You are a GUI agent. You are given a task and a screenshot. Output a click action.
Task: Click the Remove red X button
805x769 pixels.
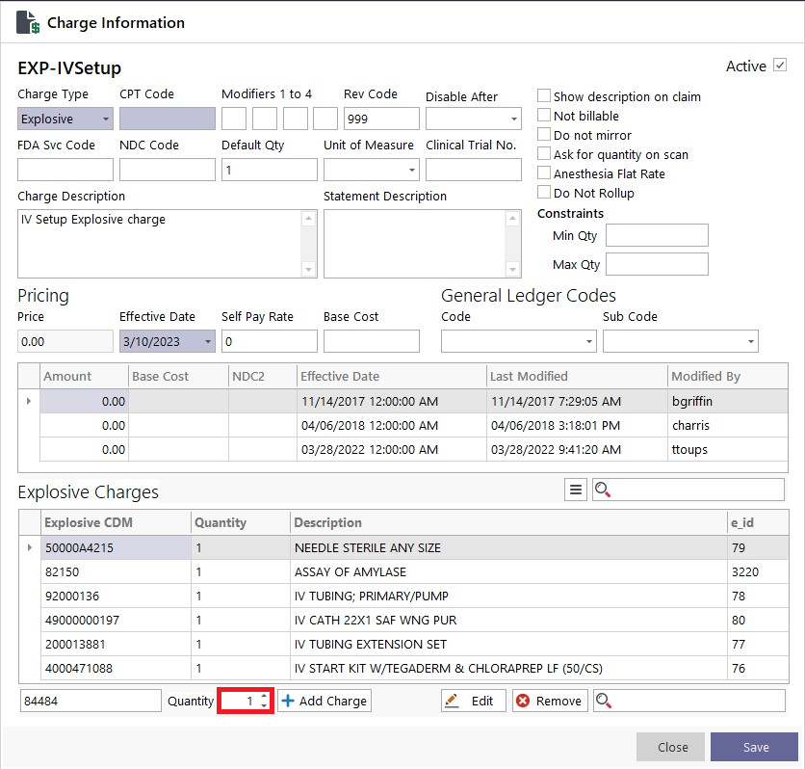tap(549, 701)
